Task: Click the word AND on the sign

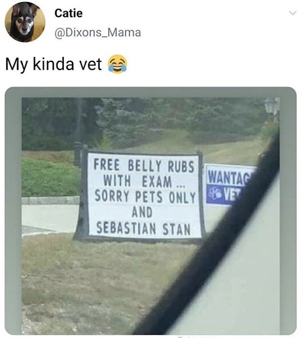Action: pyautogui.click(x=142, y=212)
